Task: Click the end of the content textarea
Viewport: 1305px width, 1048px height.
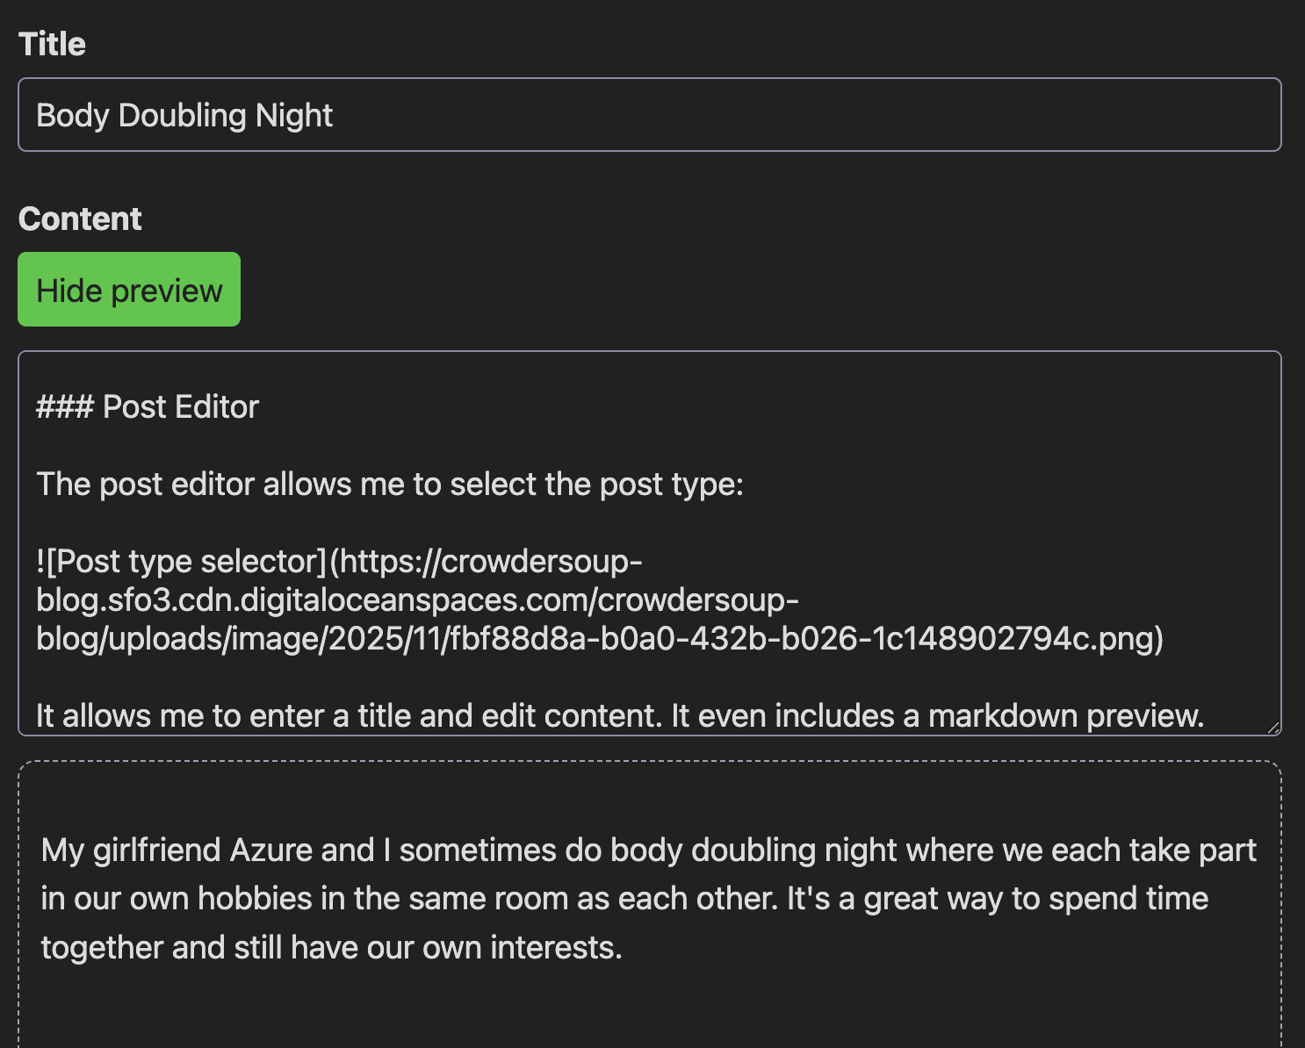Action: (1203, 715)
